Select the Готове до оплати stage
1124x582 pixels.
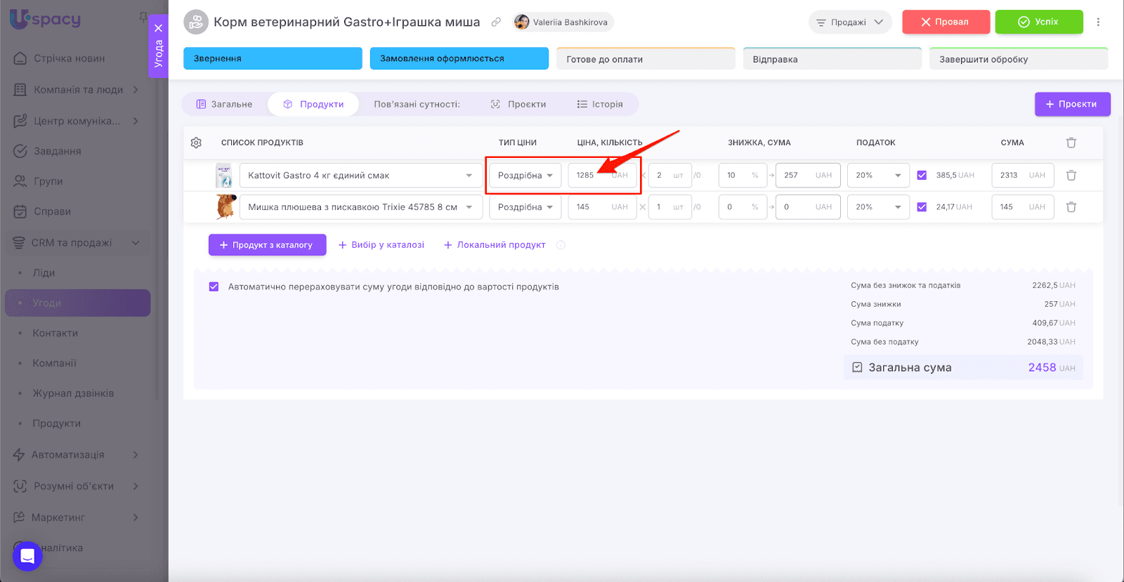(x=646, y=59)
